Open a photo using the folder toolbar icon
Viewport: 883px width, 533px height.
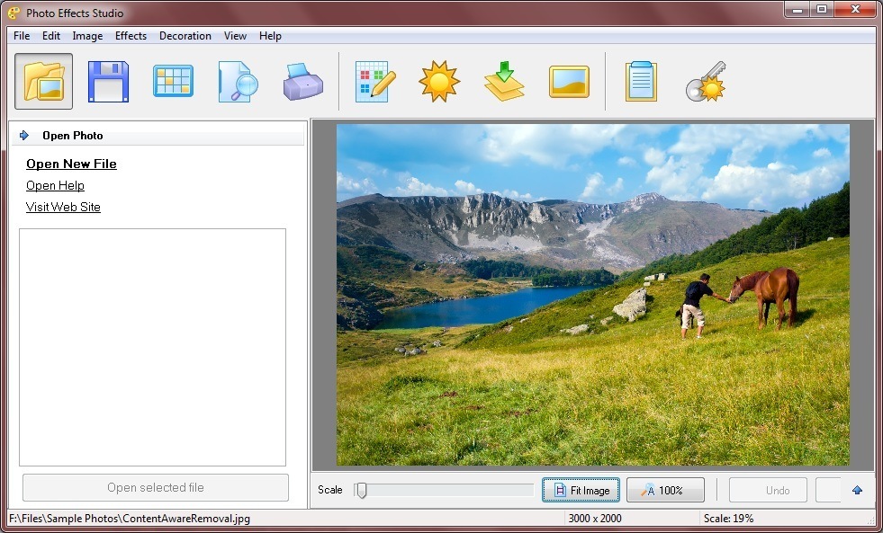point(43,80)
